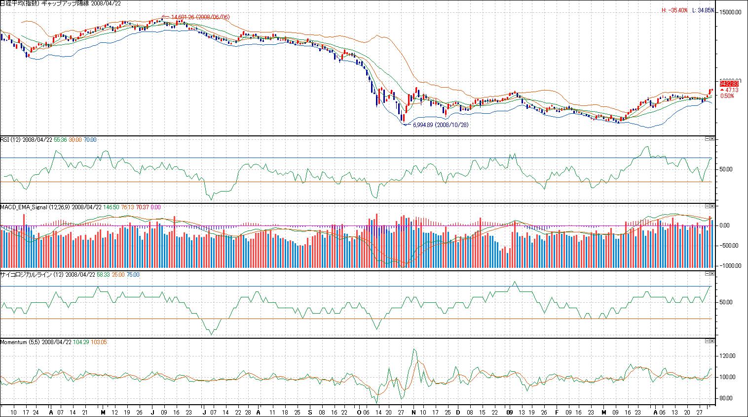Close the サイコロジカルライン panel
This screenshot has width=748, height=417.
(x=712, y=274)
